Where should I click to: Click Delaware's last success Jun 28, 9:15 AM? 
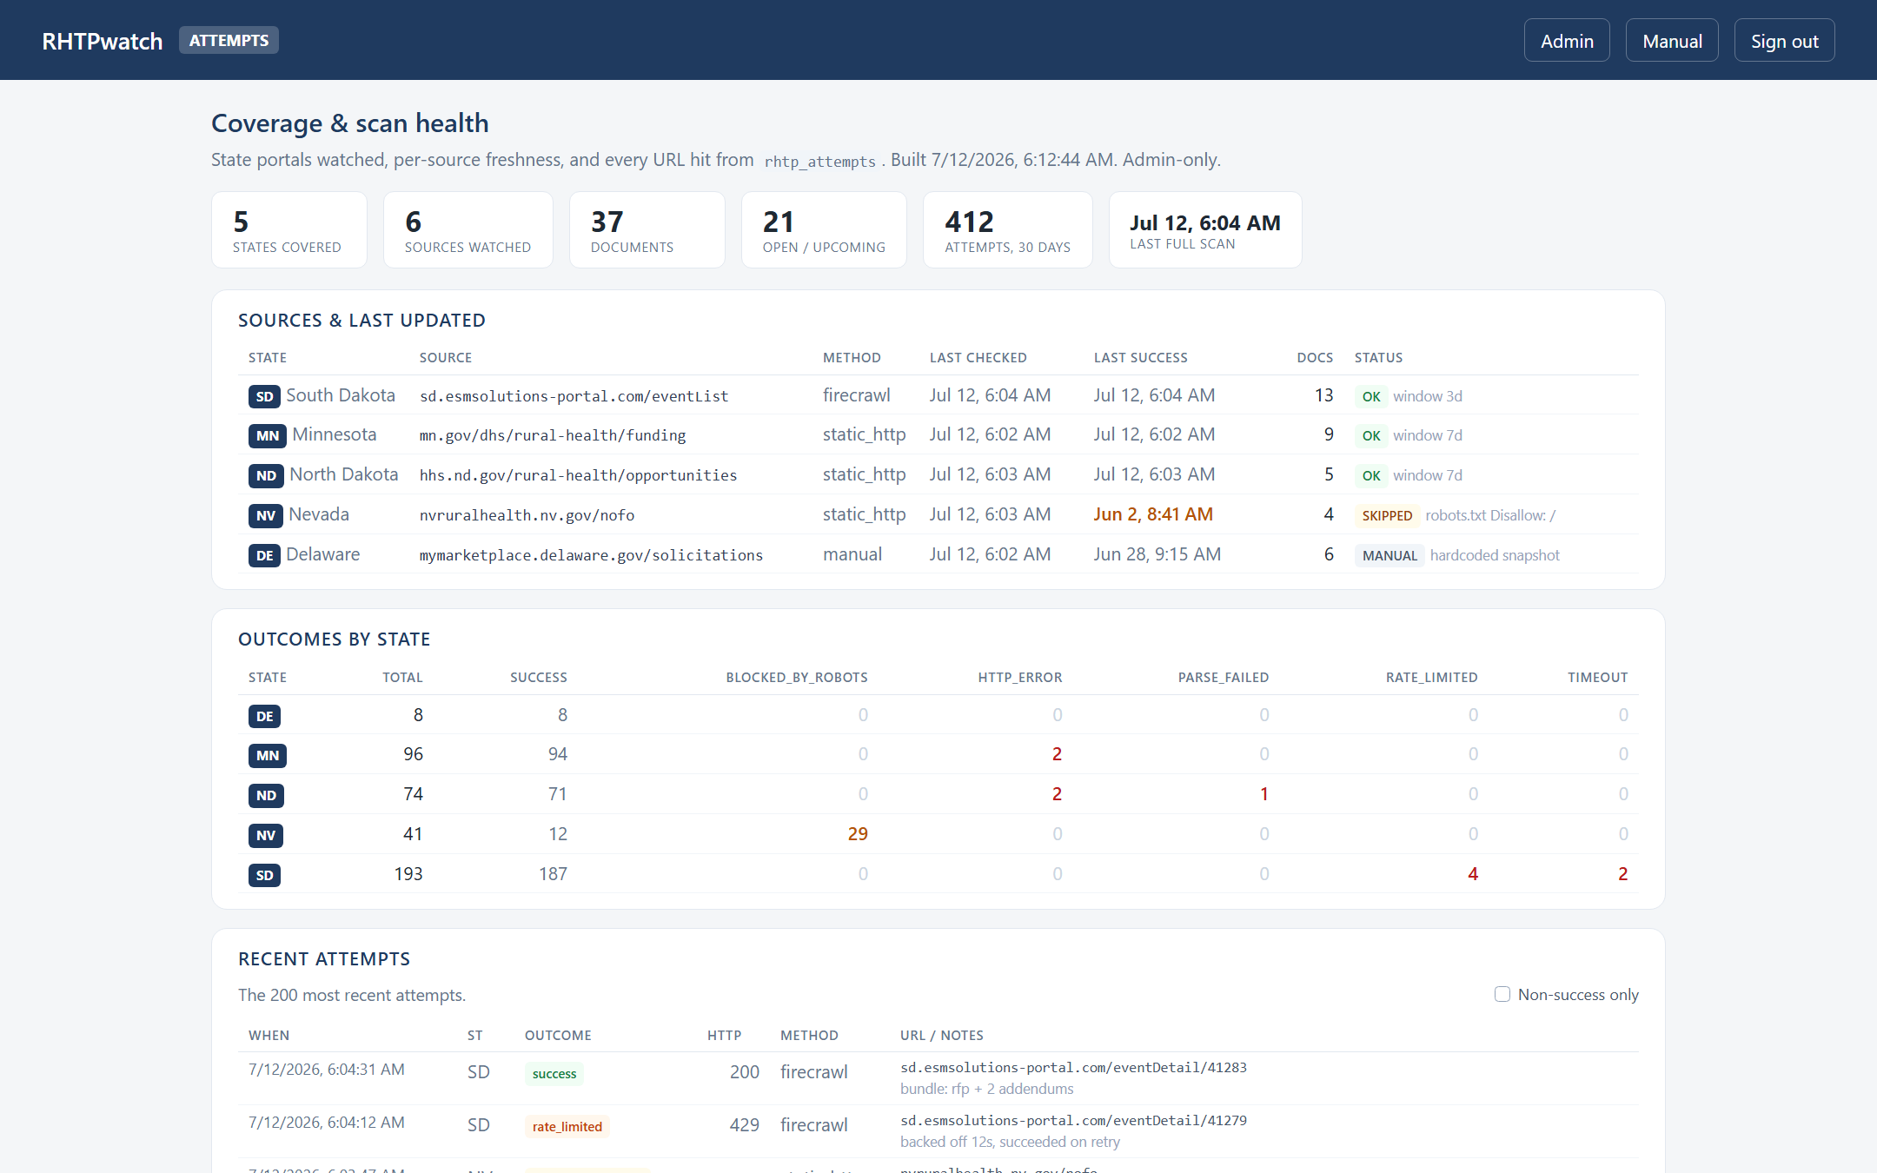[1157, 554]
